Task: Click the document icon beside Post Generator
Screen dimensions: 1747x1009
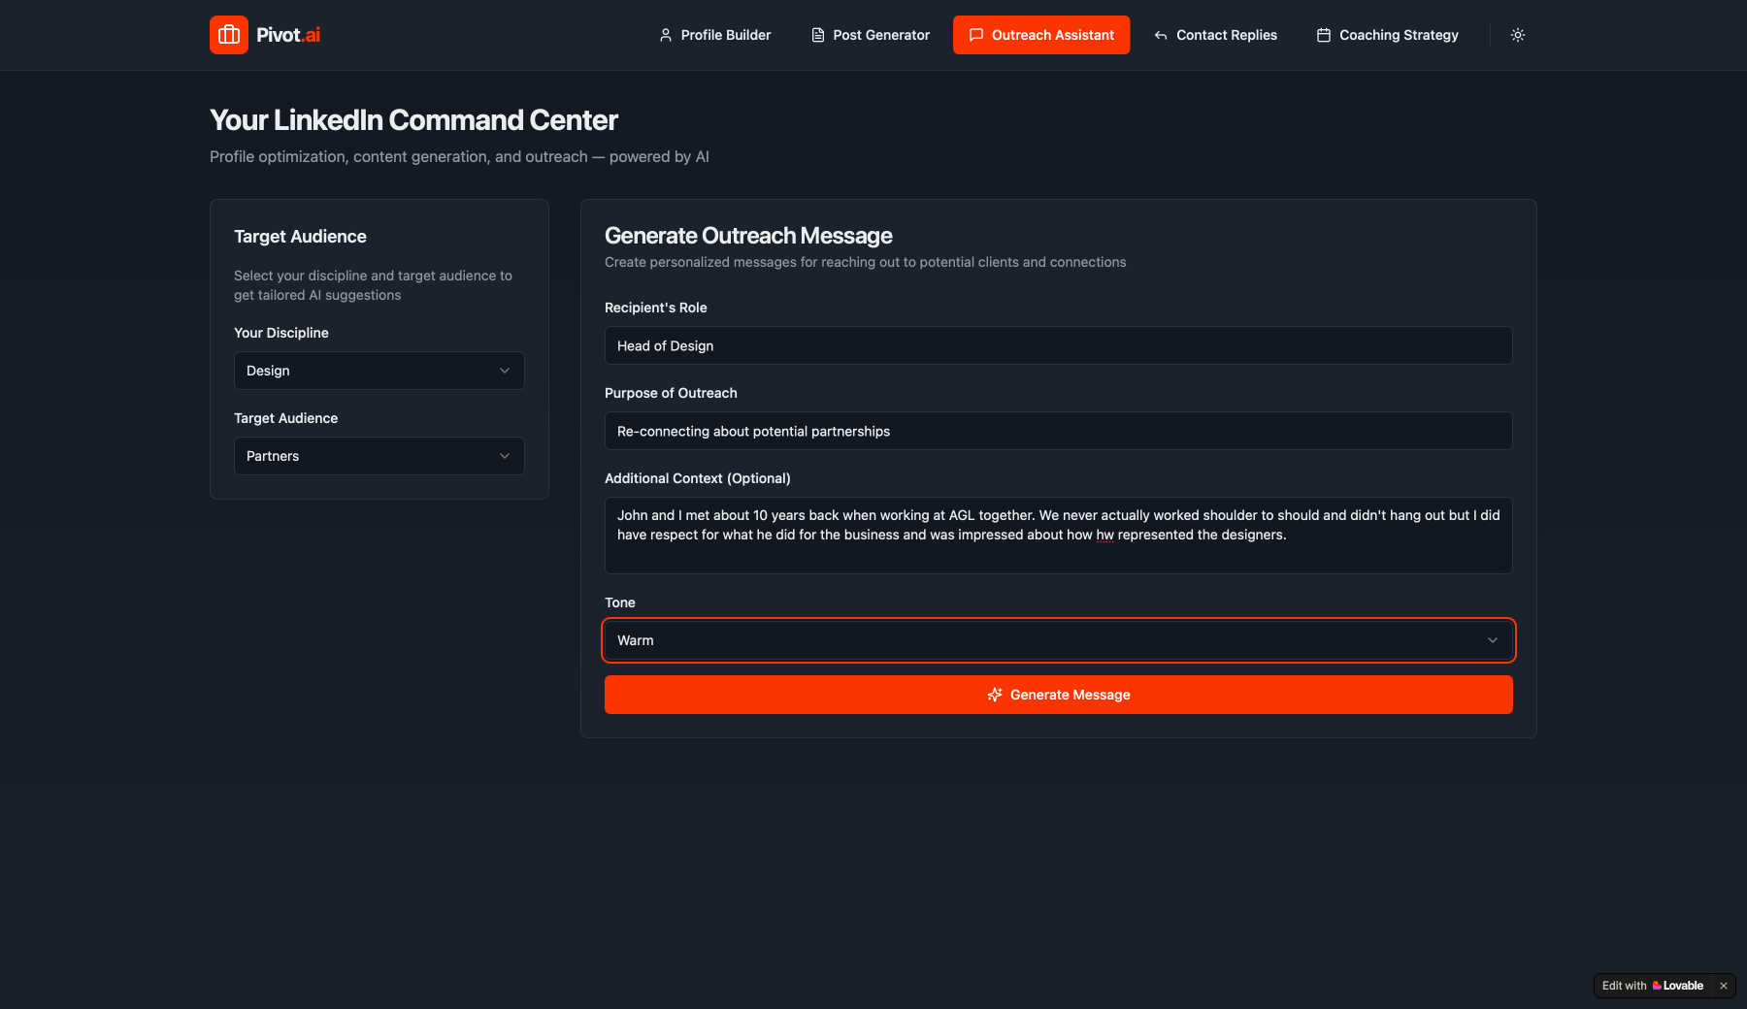Action: point(818,35)
